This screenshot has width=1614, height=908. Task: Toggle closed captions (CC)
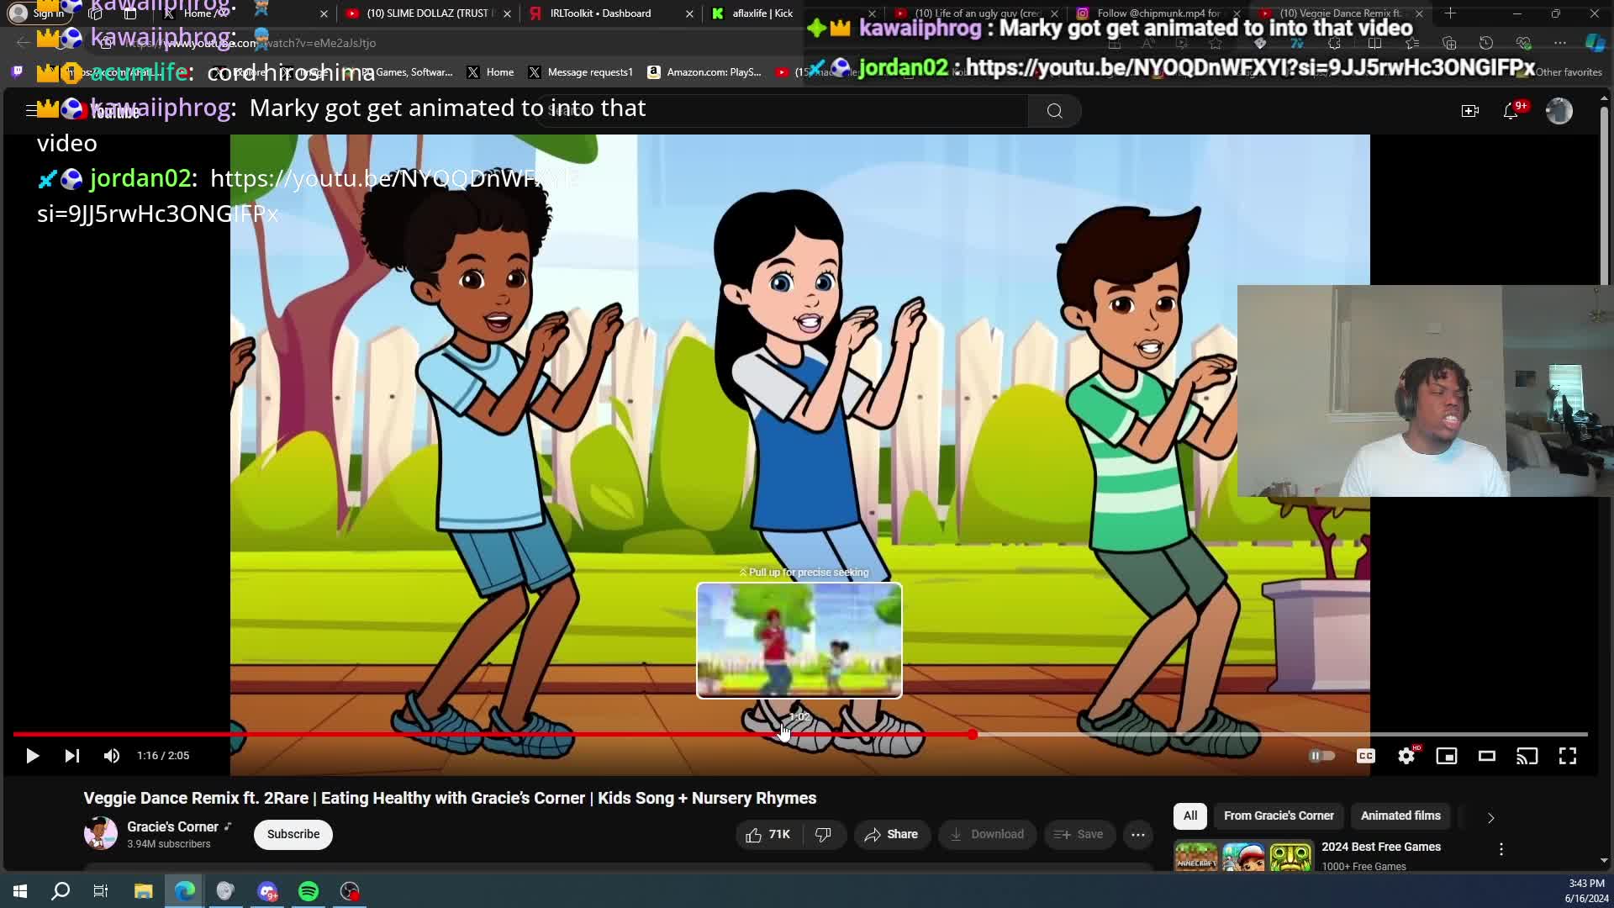tap(1366, 756)
